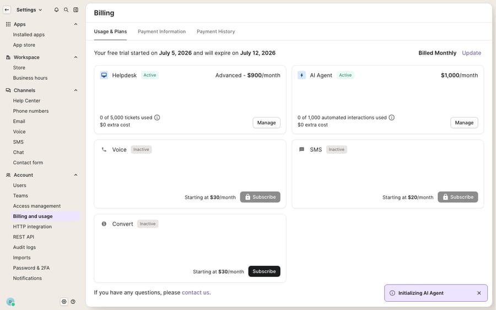Click the AI Agent $1,000/month price
The image size is (496, 310).
click(x=459, y=75)
